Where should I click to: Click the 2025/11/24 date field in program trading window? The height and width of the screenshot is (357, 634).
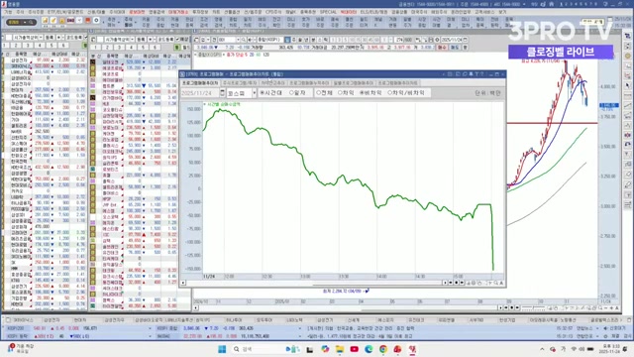(200, 93)
